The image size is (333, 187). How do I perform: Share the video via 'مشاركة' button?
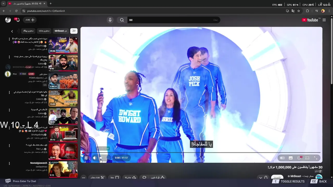[x=131, y=178]
